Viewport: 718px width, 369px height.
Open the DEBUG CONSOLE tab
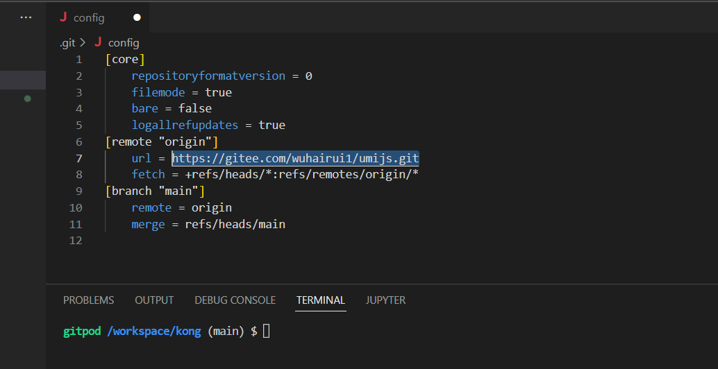pyautogui.click(x=235, y=300)
